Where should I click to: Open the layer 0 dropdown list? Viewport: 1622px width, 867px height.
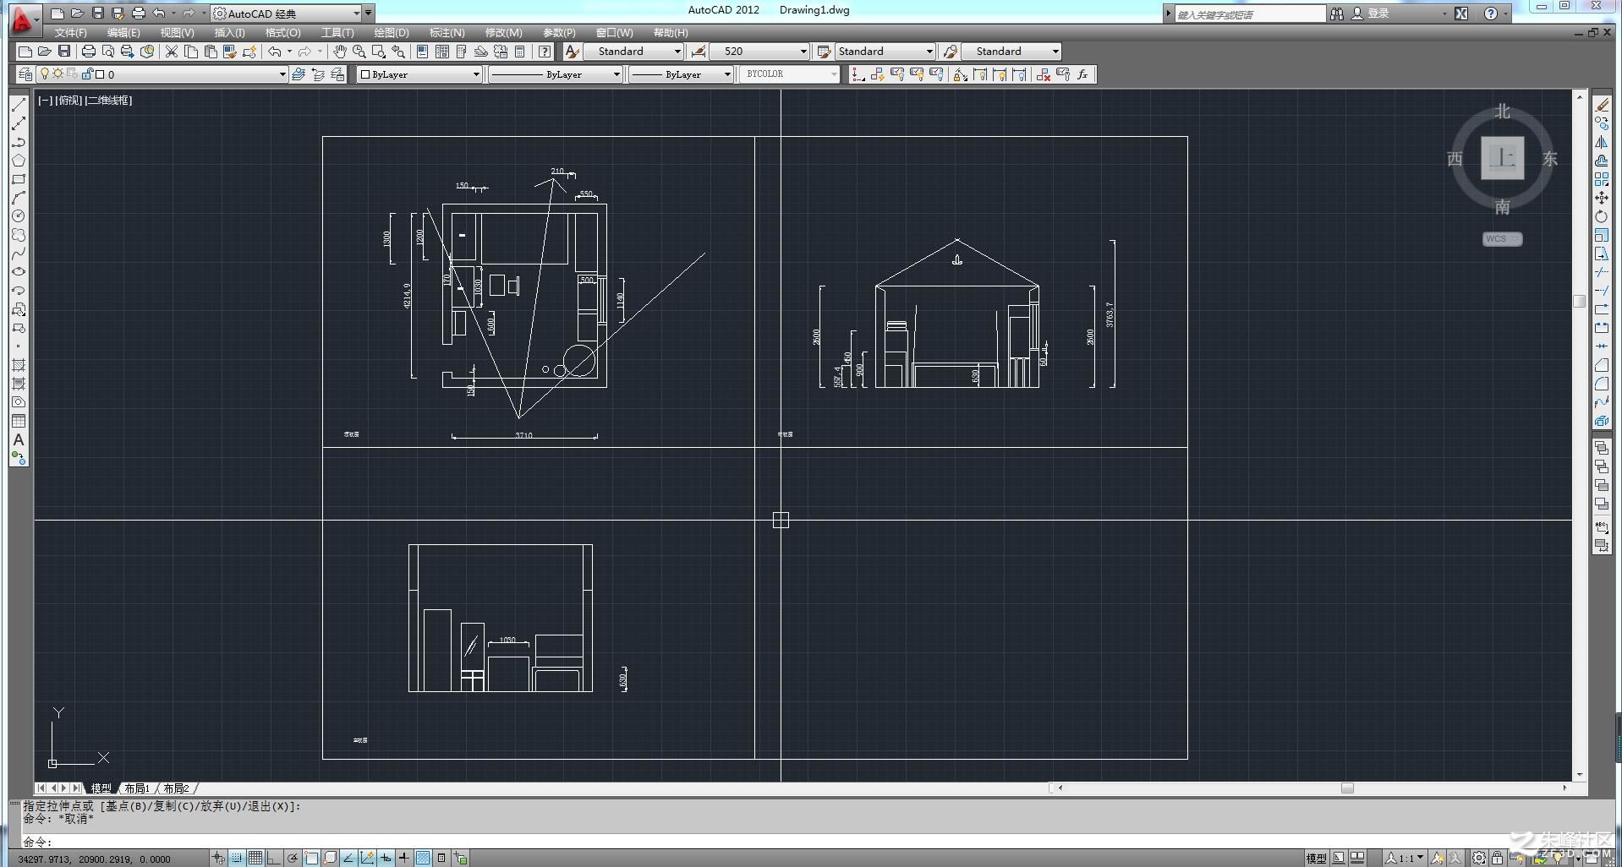pyautogui.click(x=161, y=74)
